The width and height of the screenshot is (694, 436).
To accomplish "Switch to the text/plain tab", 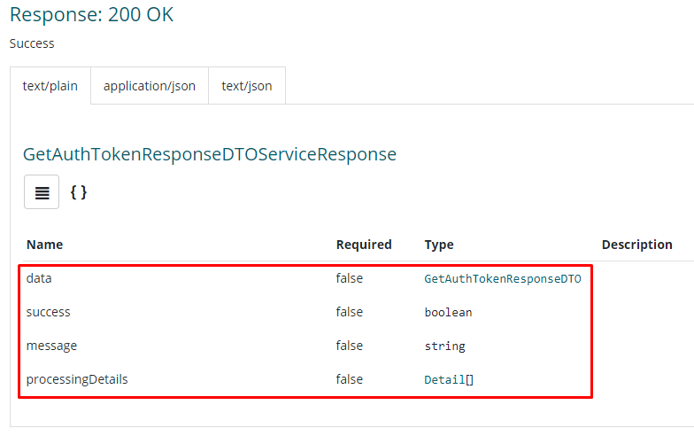I will [x=50, y=86].
